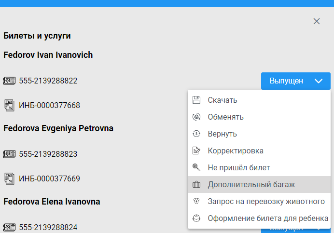Click tax receipt icon beside ИНБ-0000377668
334x233 pixels.
pos(10,105)
